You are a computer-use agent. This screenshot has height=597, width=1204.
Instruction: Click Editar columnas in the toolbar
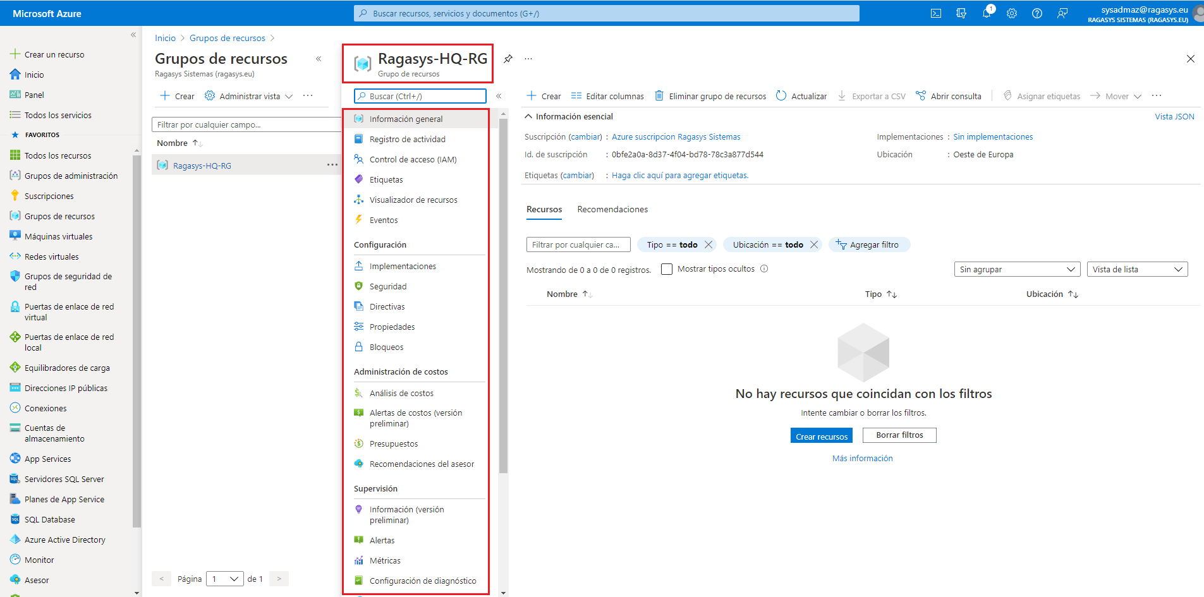[x=607, y=96]
